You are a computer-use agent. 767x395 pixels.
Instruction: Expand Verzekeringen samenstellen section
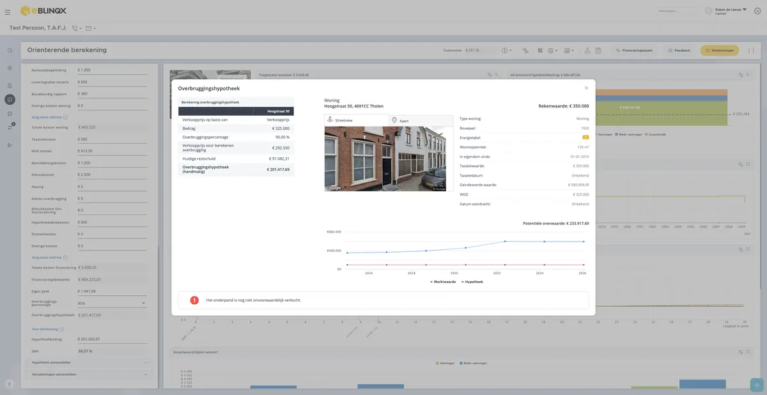coord(89,374)
